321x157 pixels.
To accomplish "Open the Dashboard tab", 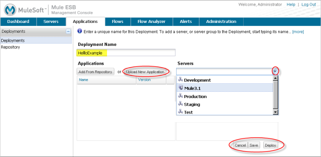I will (x=18, y=21).
